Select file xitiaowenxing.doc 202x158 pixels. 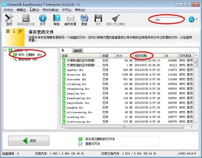(x=79, y=112)
